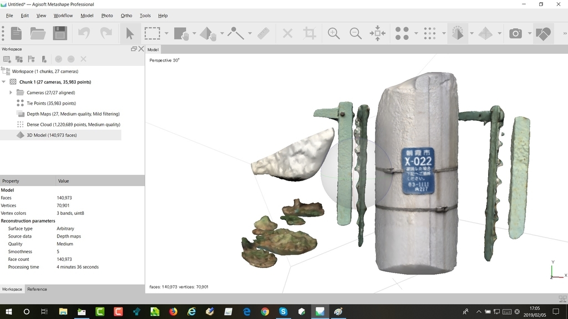Click the Crop Selection icon
This screenshot has width=568, height=319.
point(310,33)
